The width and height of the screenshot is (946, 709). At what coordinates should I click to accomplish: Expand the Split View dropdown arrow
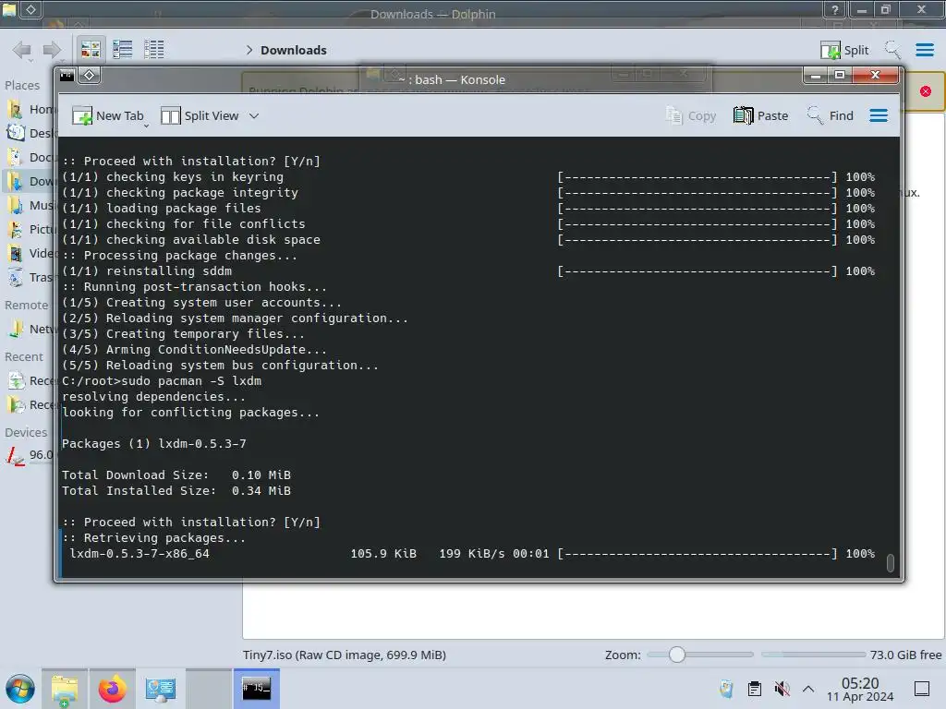[254, 115]
